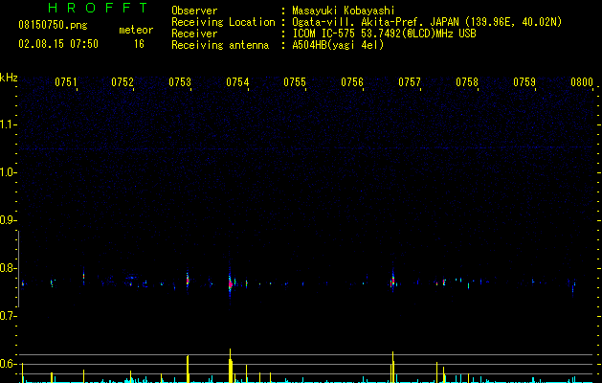
Task: Click the strong meteor echo near 0754
Action: coord(230,284)
